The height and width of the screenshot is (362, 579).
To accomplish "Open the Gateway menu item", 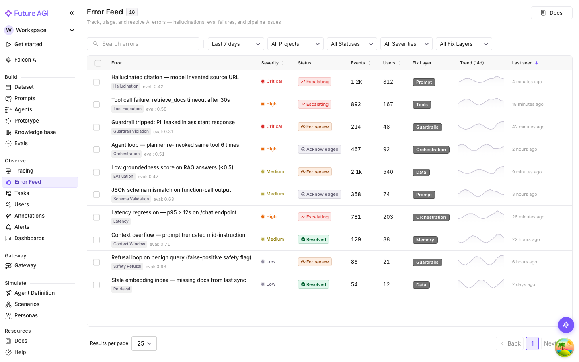I will pos(40,266).
